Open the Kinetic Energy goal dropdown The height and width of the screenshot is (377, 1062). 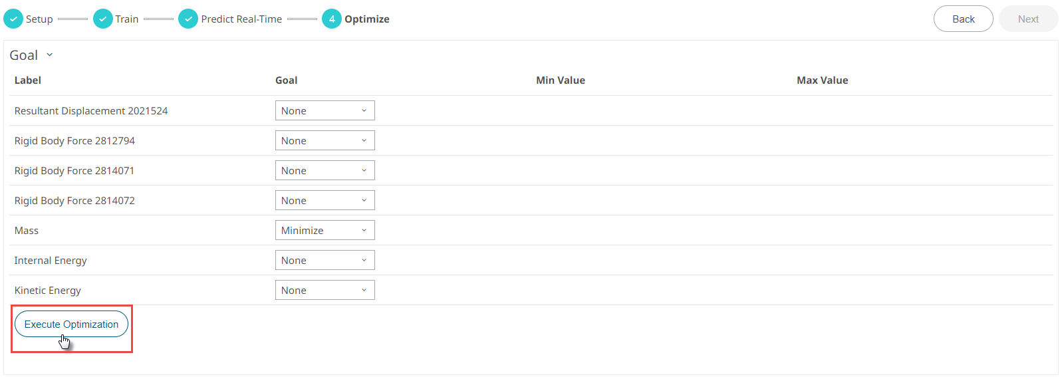coord(325,291)
